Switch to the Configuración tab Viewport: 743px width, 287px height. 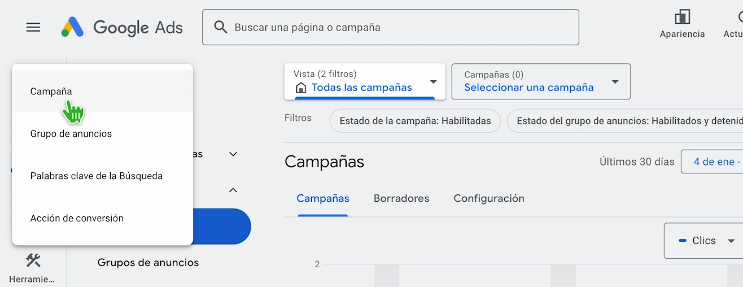coord(489,198)
